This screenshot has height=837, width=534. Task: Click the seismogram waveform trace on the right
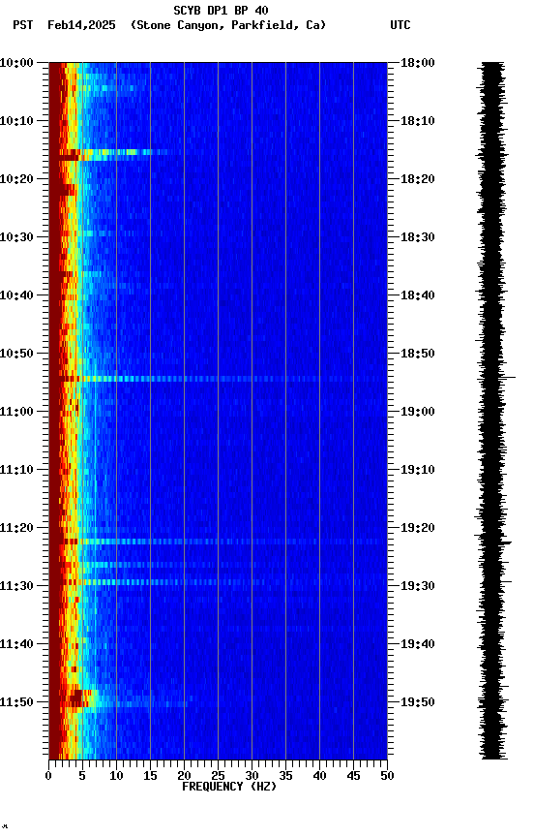pyautogui.click(x=493, y=411)
